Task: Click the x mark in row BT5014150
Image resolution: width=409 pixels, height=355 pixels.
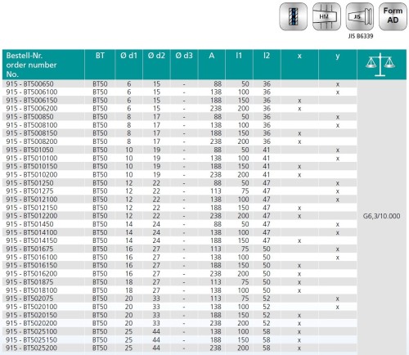Action: click(x=299, y=241)
